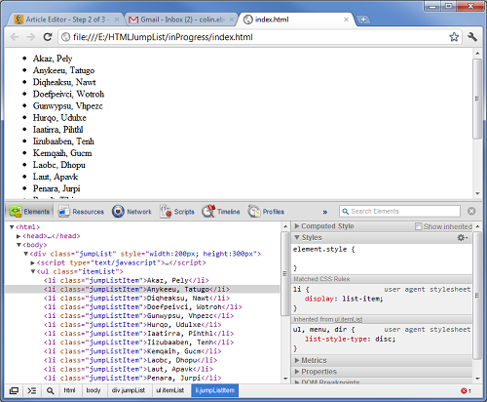
Task: Close the Gmail Inbox tab
Action: click(232, 20)
